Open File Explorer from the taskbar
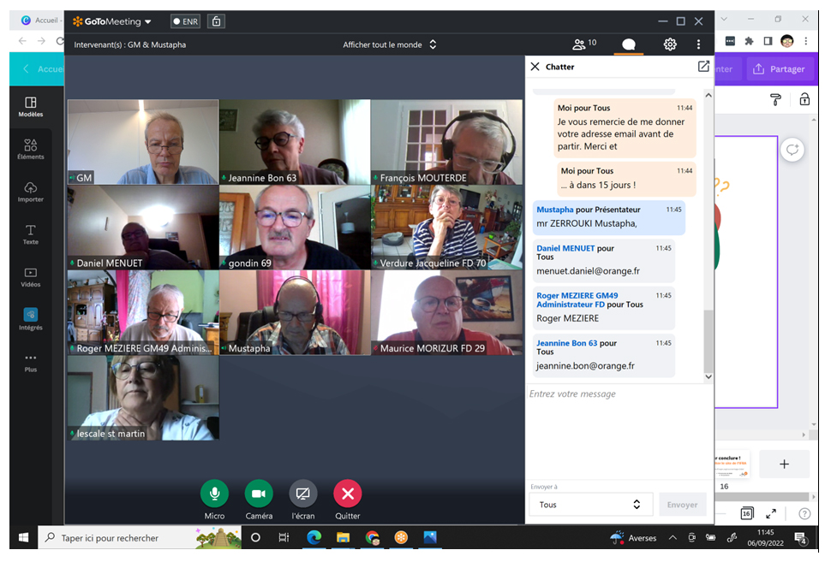 pyautogui.click(x=343, y=537)
